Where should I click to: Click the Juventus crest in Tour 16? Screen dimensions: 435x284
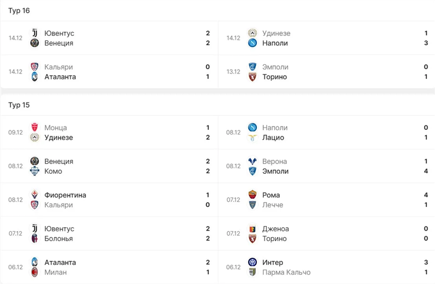click(34, 33)
